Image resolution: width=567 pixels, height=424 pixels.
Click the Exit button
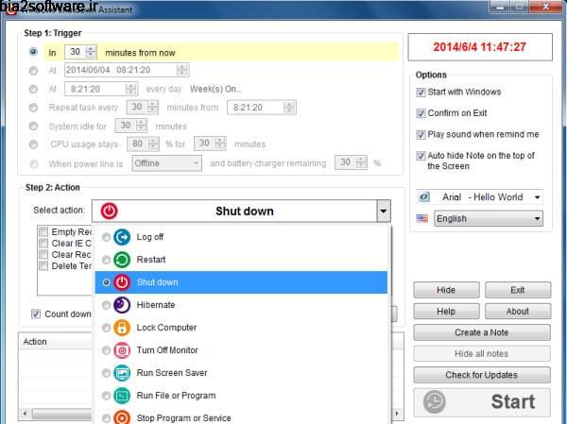point(518,290)
